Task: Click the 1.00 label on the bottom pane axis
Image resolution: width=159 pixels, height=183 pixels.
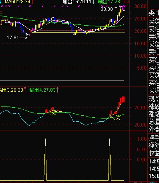Action: tap(142, 139)
